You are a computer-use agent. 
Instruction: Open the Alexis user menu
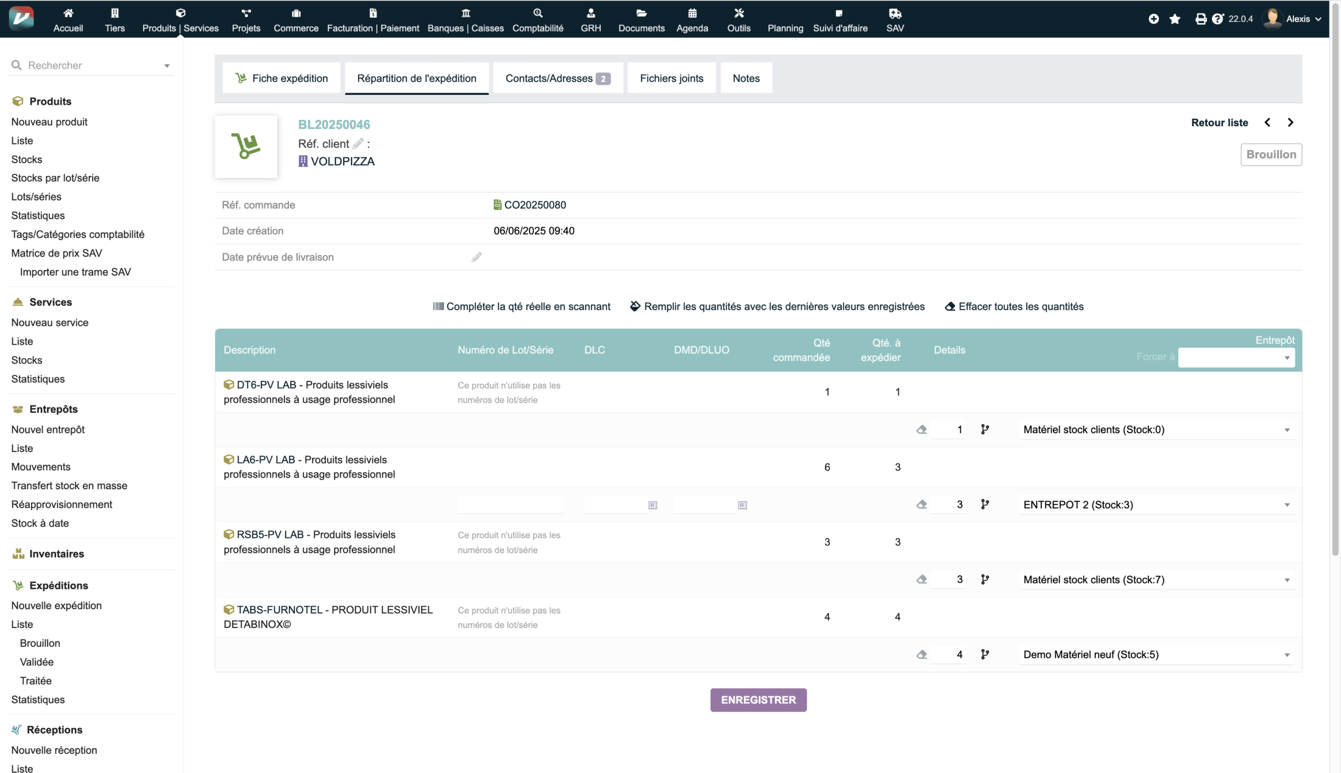point(1297,19)
